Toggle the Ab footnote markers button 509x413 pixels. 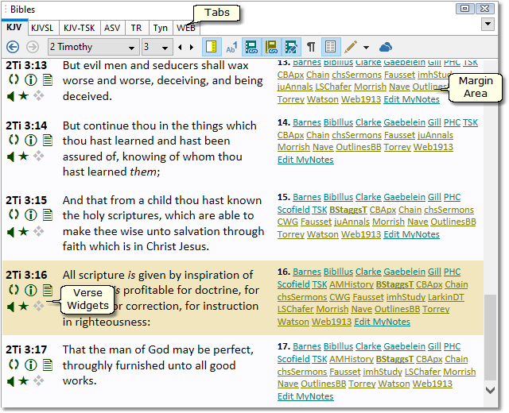(x=231, y=47)
